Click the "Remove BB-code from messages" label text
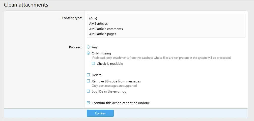 point(116,81)
